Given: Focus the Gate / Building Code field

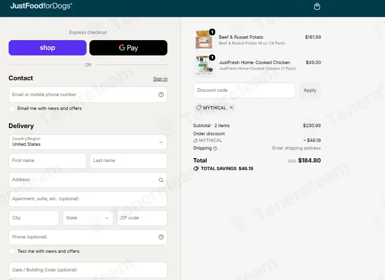Looking at the screenshot, I should (88, 270).
